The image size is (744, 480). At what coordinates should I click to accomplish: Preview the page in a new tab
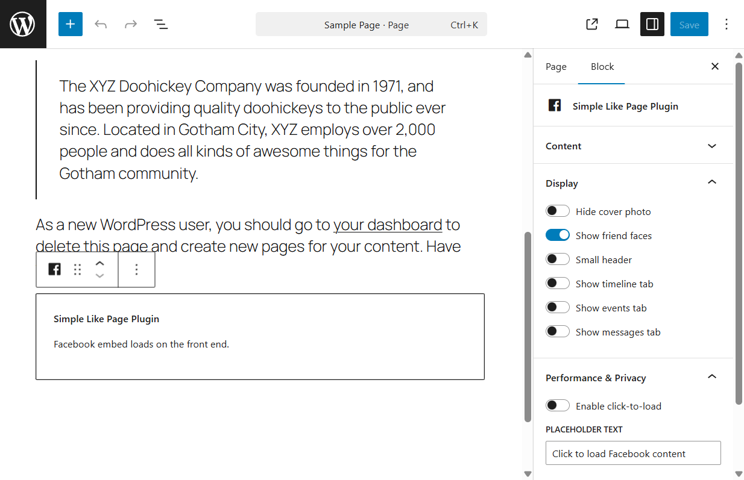tap(591, 24)
